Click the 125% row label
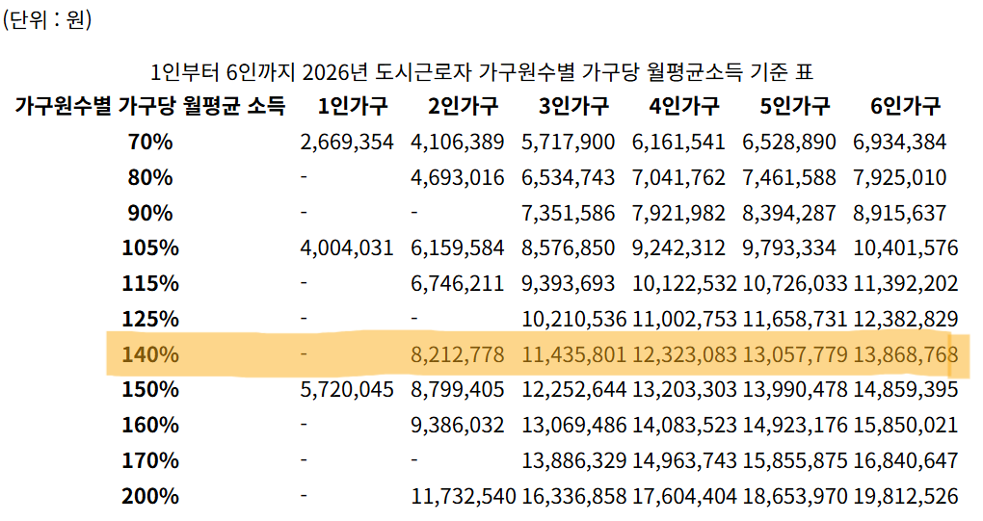The image size is (983, 521). (x=149, y=320)
